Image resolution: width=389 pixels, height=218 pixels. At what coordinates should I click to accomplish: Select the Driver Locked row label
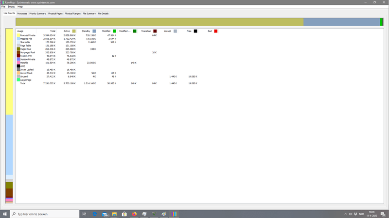pos(27,70)
